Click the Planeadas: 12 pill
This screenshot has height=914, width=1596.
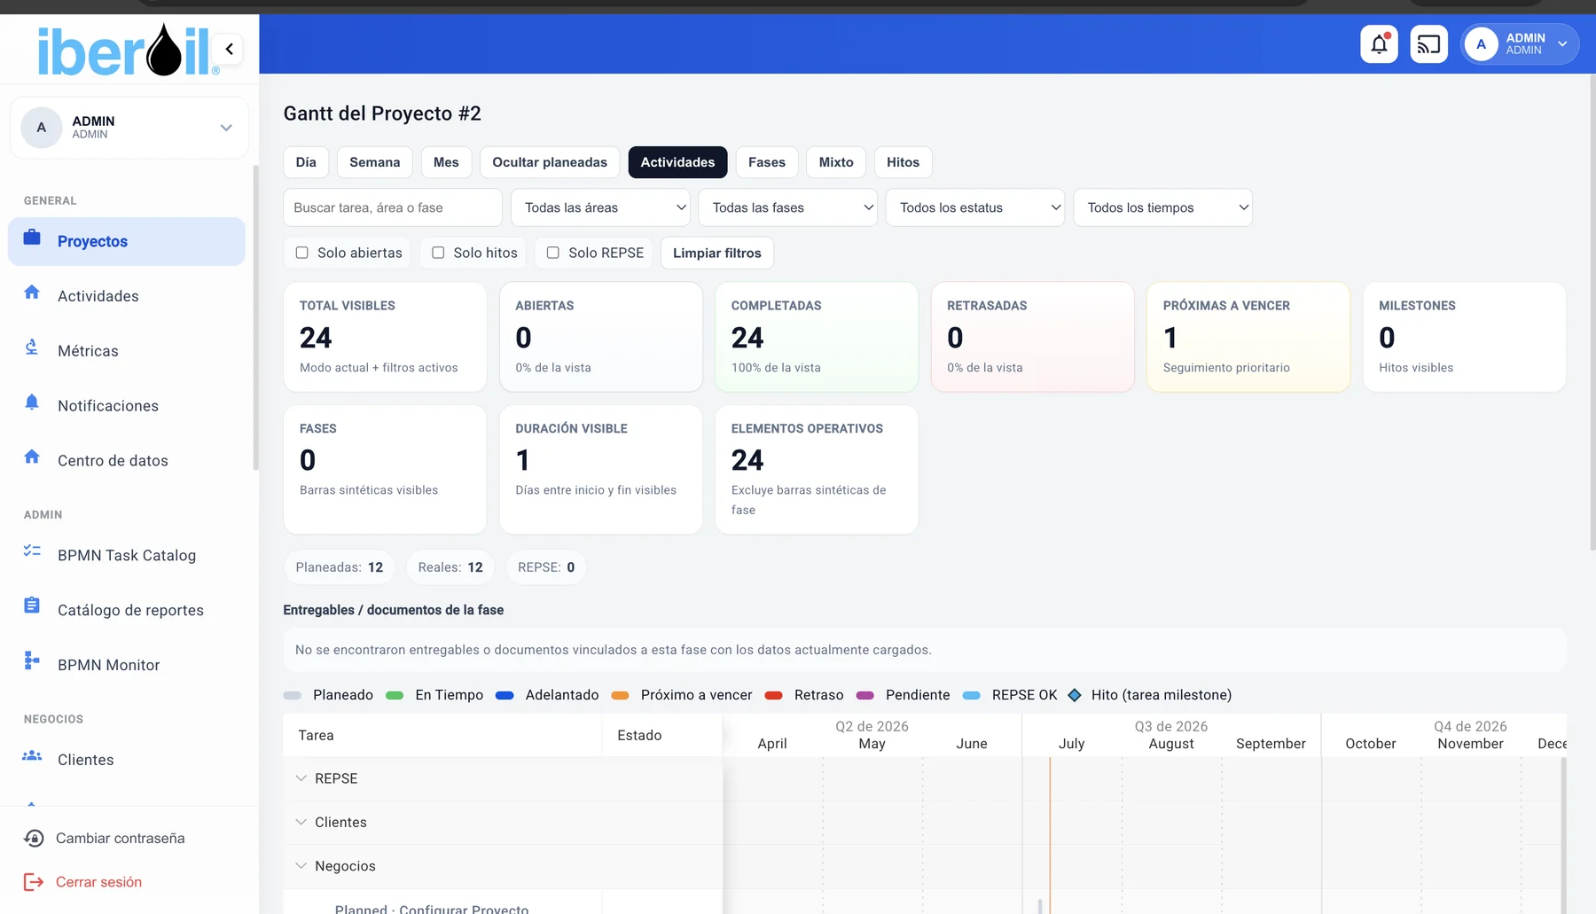[x=340, y=567]
